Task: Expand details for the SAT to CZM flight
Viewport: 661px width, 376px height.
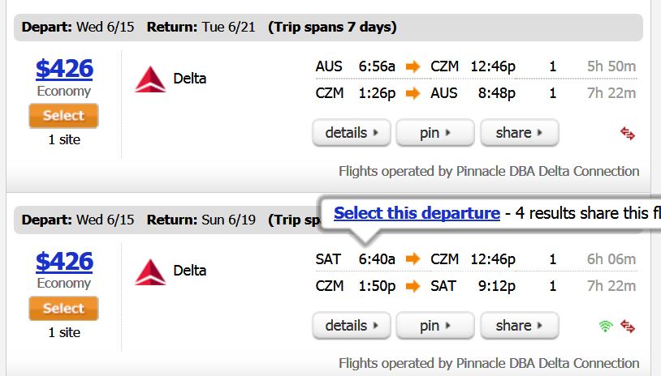Action: point(352,326)
